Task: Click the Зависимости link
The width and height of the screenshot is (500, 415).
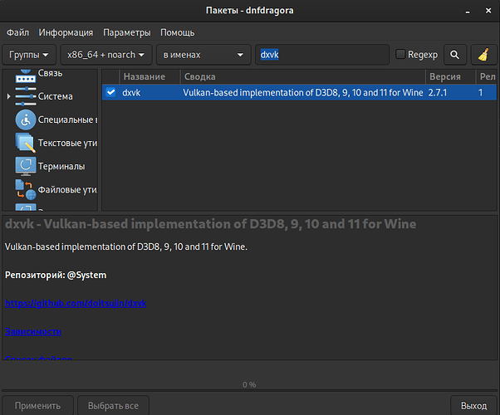Action: click(33, 331)
